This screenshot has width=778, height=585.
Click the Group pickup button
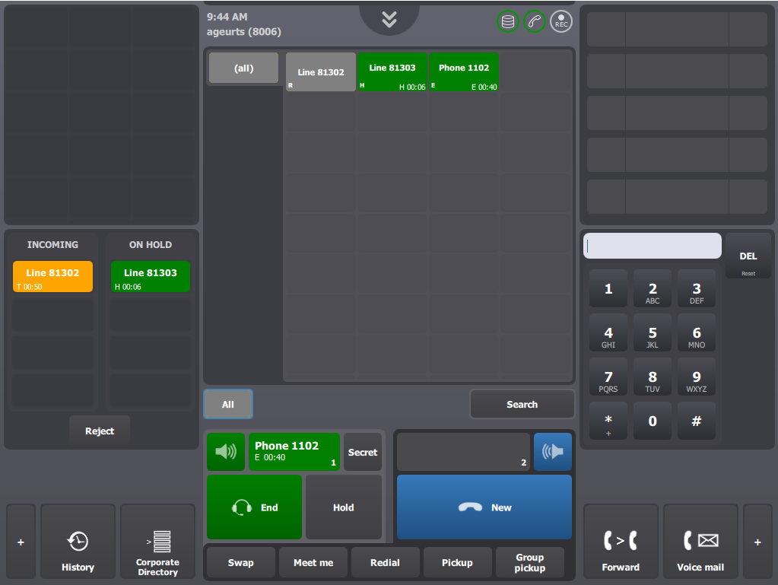coord(530,563)
